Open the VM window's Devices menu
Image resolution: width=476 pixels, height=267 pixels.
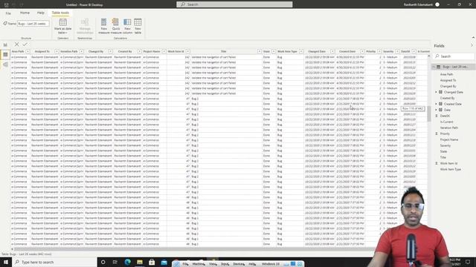click(239, 264)
